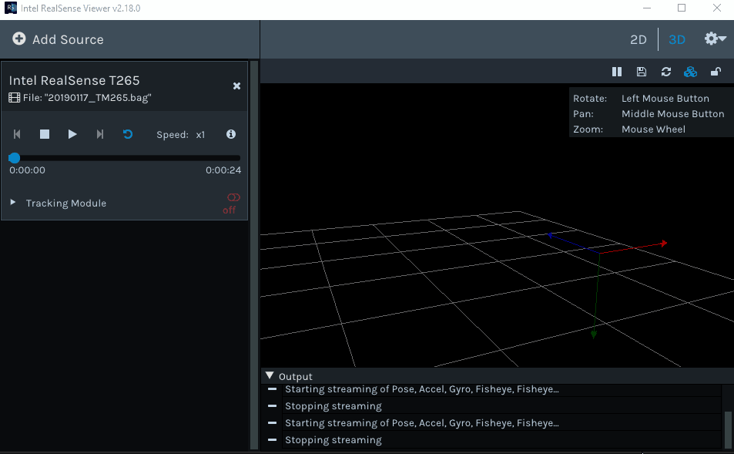
Task: Click the 0:00:24 end time label
Action: tap(223, 170)
